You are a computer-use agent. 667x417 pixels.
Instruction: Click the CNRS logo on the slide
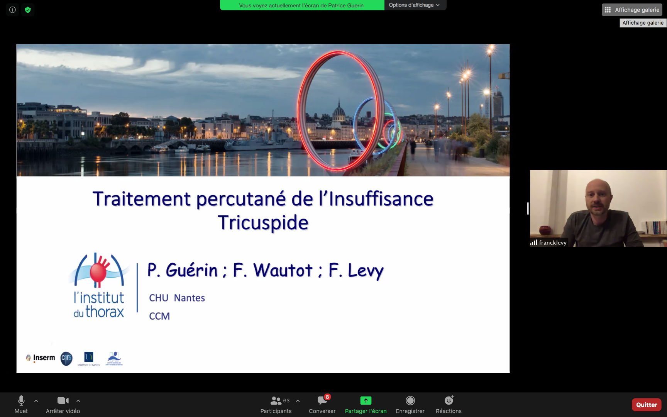click(x=66, y=358)
